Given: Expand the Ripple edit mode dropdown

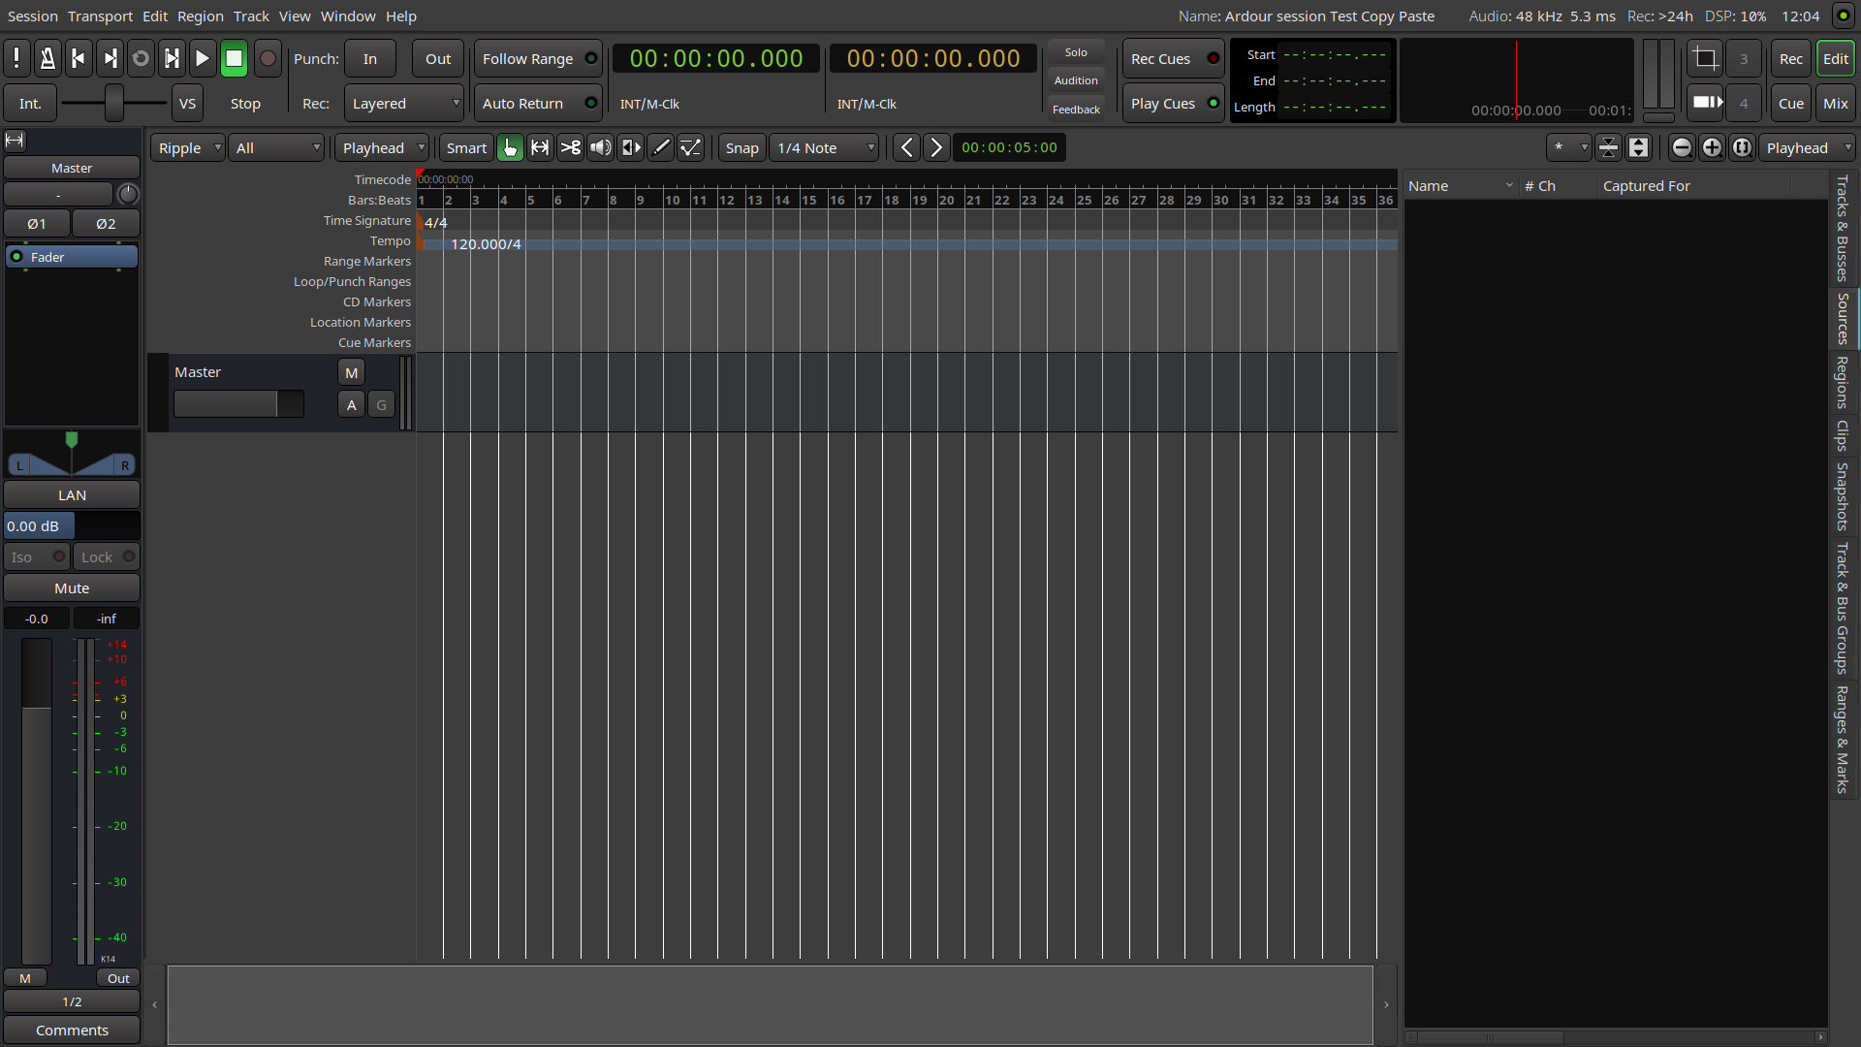Looking at the screenshot, I should [x=188, y=148].
